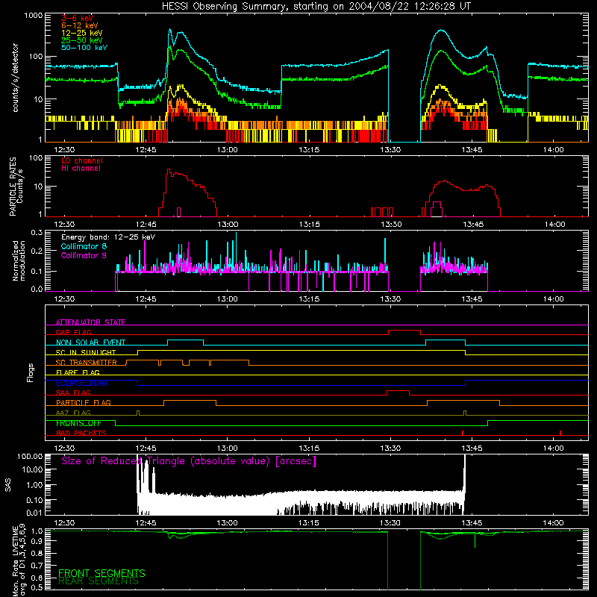Click the raised SAA FLAG segment

point(398,391)
